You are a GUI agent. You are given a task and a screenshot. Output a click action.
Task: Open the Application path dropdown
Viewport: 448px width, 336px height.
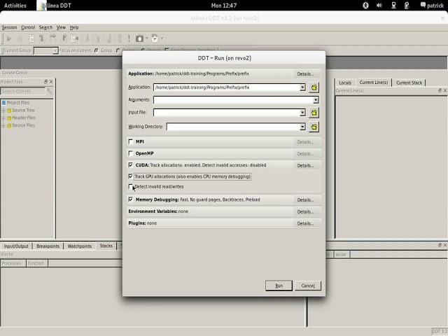pyautogui.click(x=302, y=87)
